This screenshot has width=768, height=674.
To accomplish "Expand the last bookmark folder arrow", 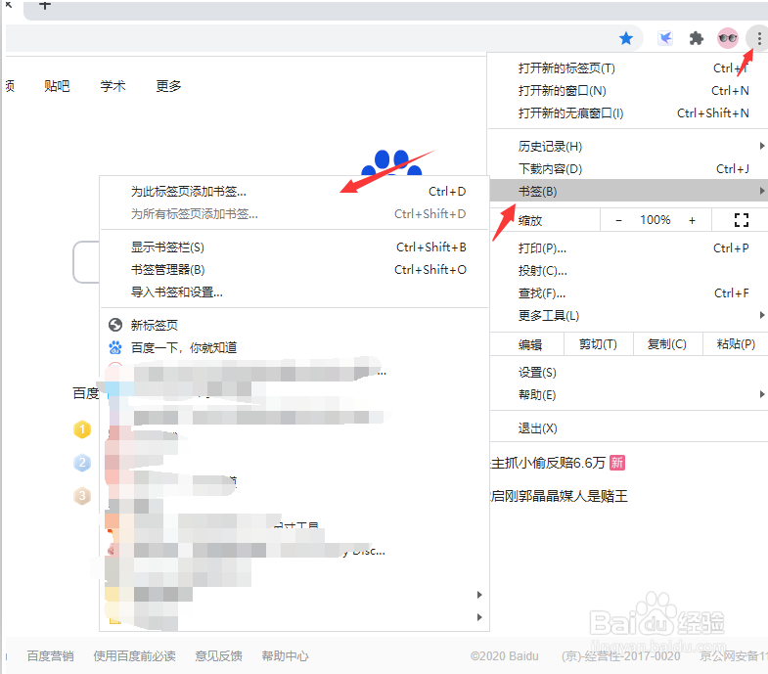I will point(479,617).
